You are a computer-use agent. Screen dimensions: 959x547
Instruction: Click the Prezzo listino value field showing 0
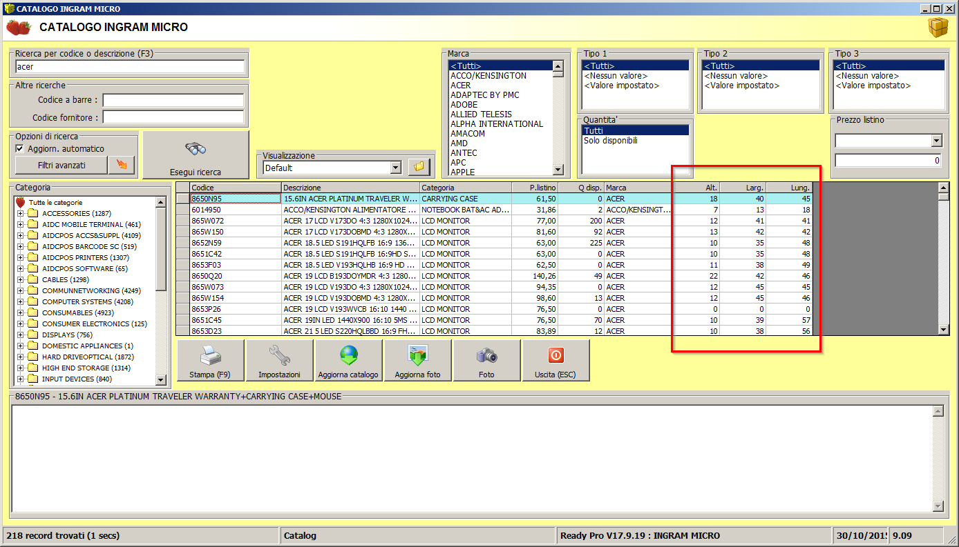click(888, 161)
